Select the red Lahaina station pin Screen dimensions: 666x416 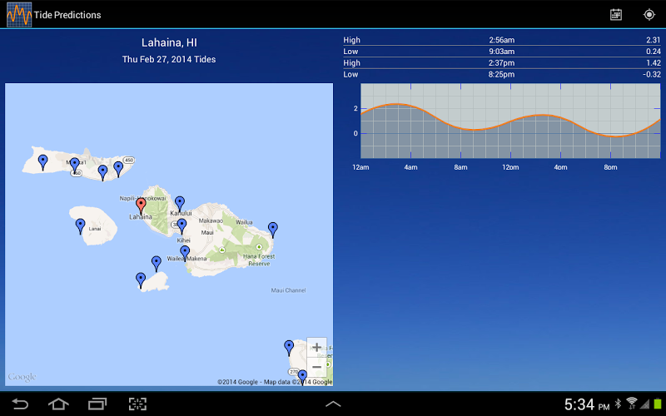click(x=141, y=206)
